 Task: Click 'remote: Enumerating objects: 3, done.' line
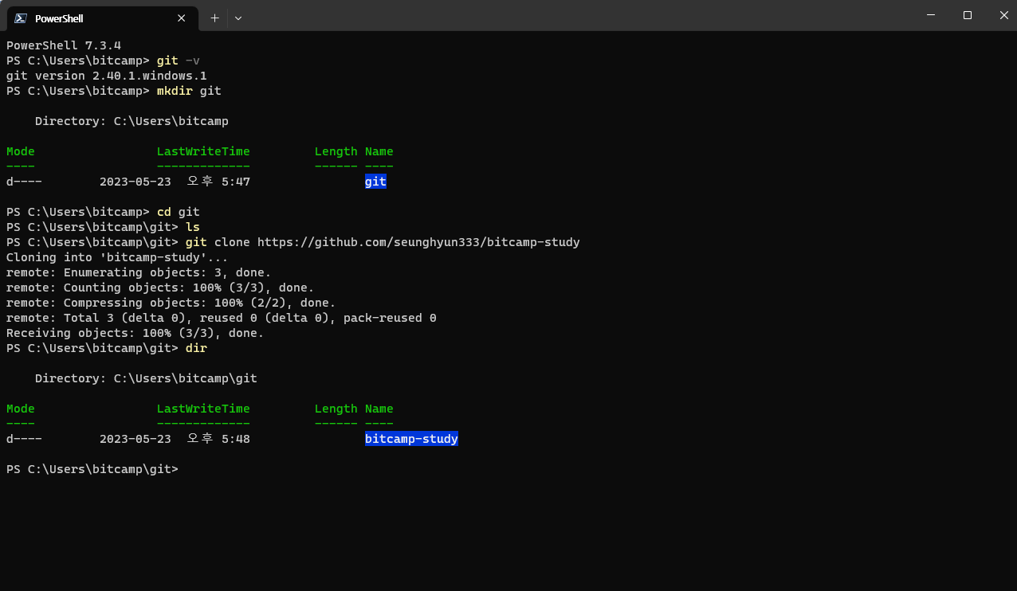[139, 272]
